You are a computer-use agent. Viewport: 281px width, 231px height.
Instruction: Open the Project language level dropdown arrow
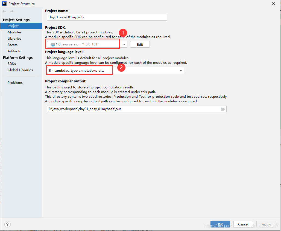[181, 71]
